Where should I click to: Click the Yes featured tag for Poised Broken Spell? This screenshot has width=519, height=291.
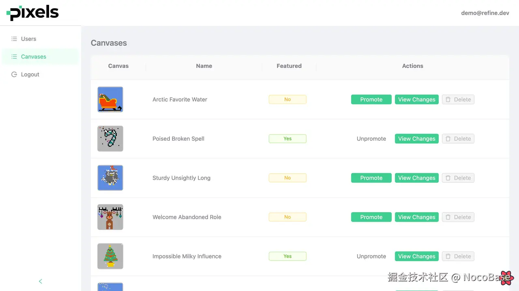[287, 139]
